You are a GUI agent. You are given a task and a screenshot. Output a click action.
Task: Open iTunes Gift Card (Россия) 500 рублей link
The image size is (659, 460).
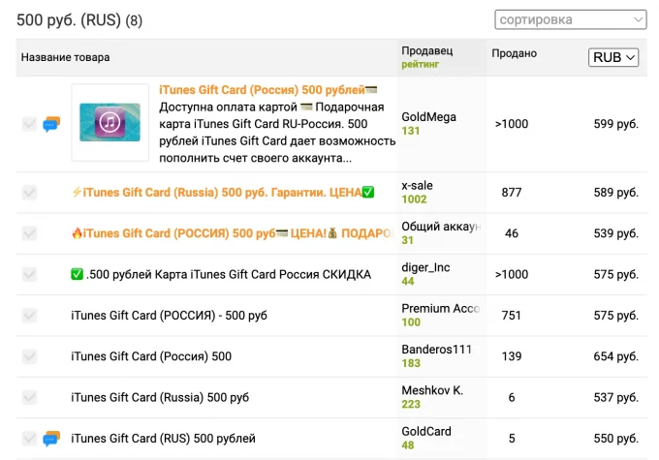(262, 90)
